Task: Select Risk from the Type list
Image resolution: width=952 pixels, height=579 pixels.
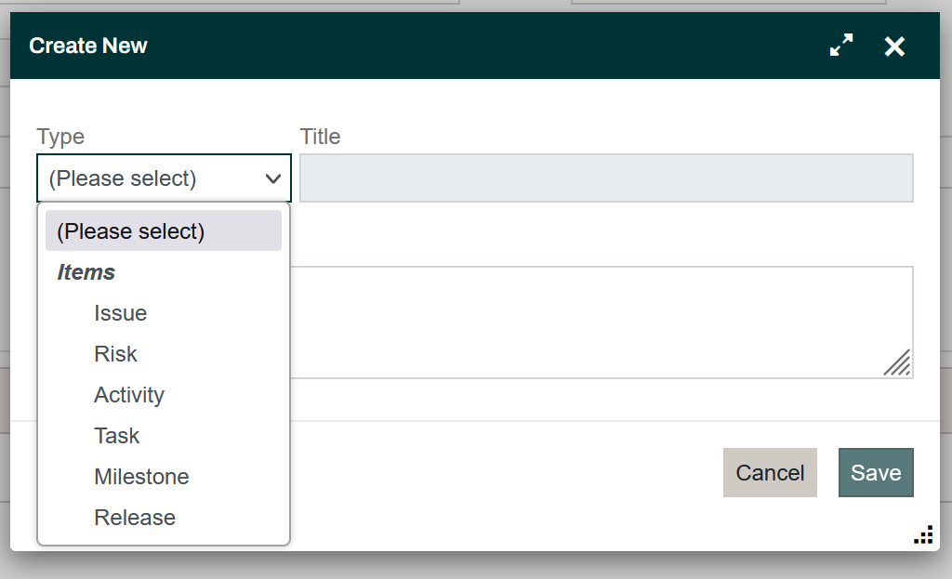Action: click(x=115, y=354)
